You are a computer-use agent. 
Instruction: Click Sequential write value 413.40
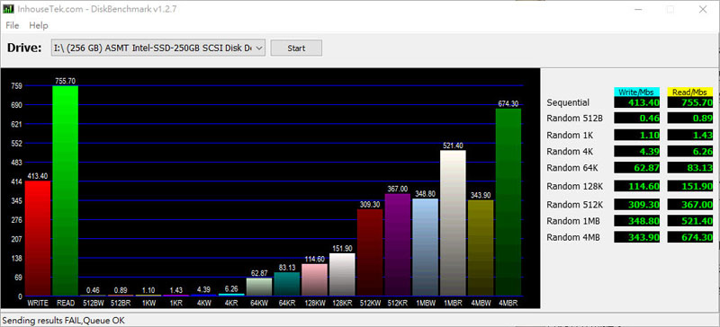(637, 102)
